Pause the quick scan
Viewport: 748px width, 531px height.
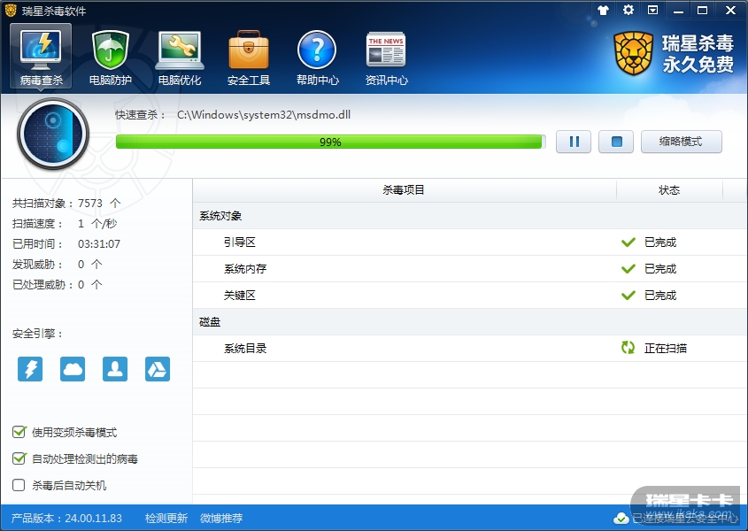coord(574,142)
